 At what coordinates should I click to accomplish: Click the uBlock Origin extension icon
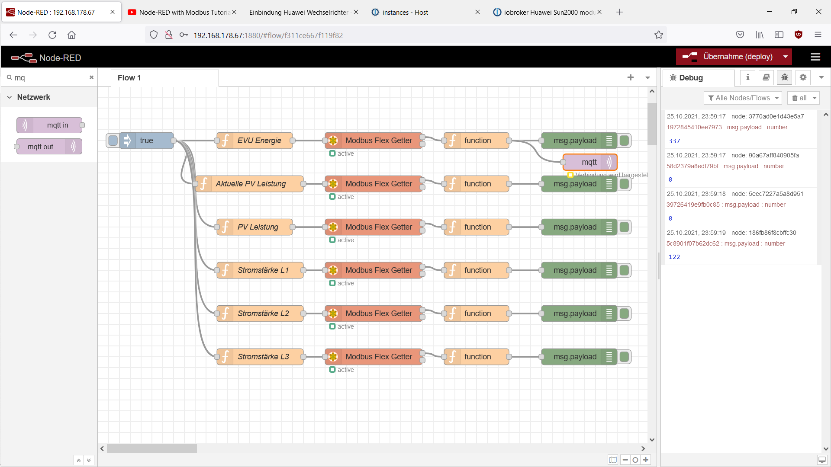coord(799,35)
